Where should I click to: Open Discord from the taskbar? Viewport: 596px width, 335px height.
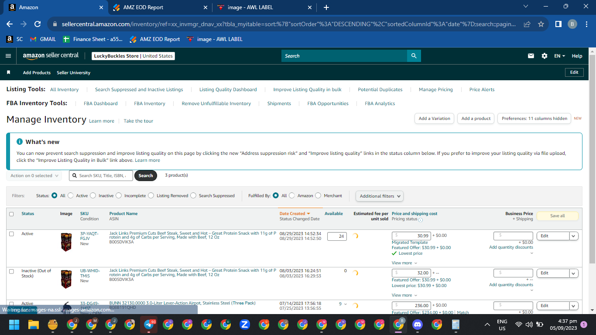coord(418,325)
